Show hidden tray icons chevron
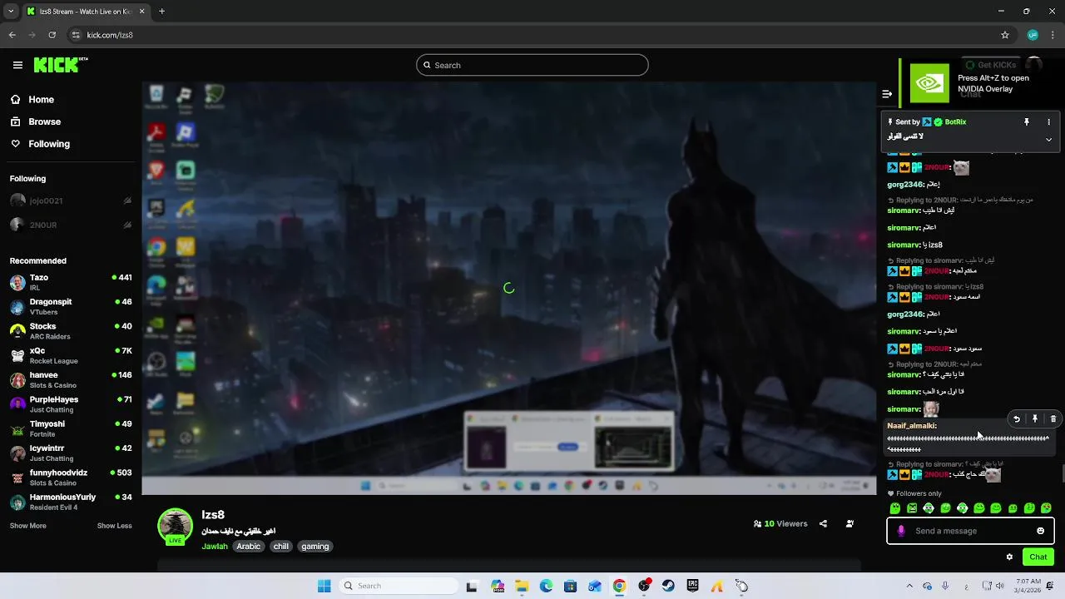Screen dimensions: 1065x599 [x=909, y=586]
